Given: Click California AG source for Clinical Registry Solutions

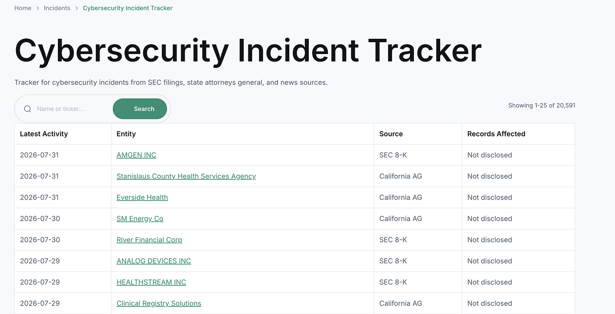Looking at the screenshot, I should click(400, 303).
